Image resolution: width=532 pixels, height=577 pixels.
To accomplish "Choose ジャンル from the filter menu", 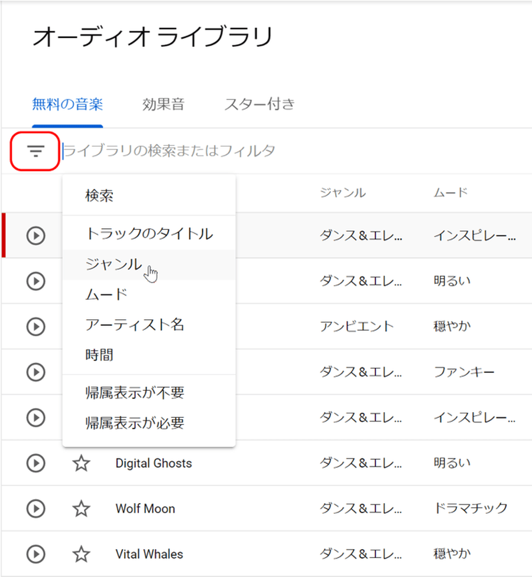I will 113,264.
